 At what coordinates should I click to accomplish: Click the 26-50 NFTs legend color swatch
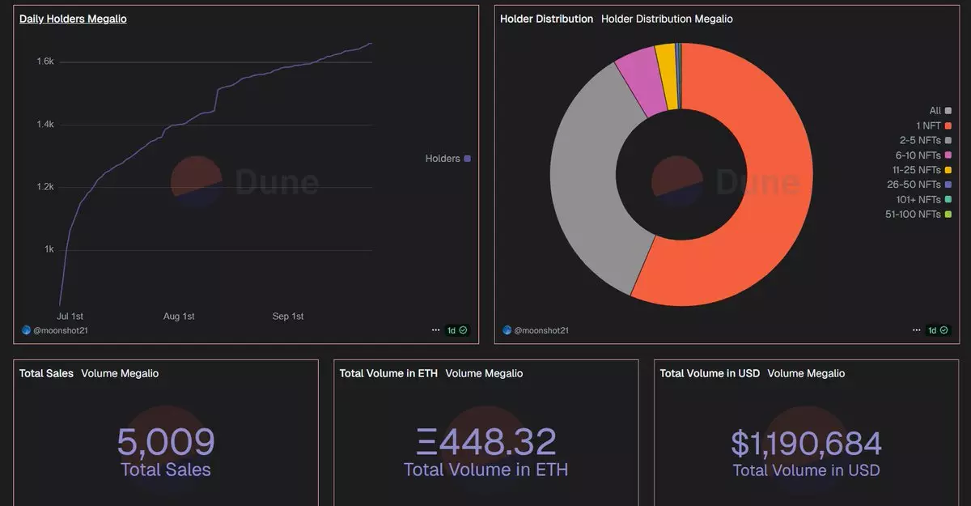tap(948, 185)
